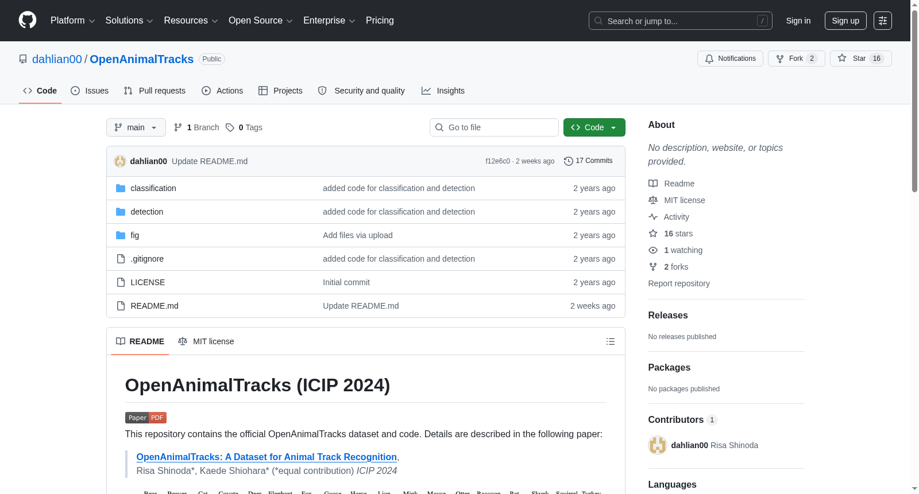The image size is (919, 494).
Task: Click the detection folder icon
Action: click(x=121, y=212)
